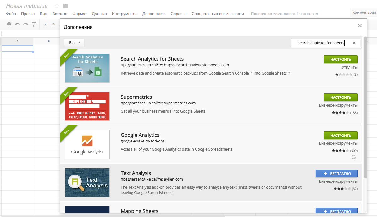Screen dimensions: 377x217
Task: Select column B header
Action: 49,41
